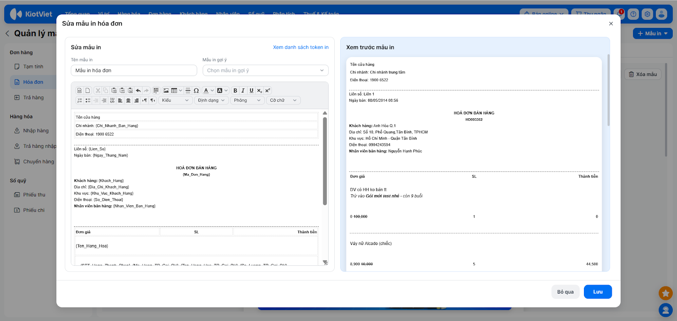Click the decrease indent icon
Viewport: 677px width, 321px height.
[96, 100]
